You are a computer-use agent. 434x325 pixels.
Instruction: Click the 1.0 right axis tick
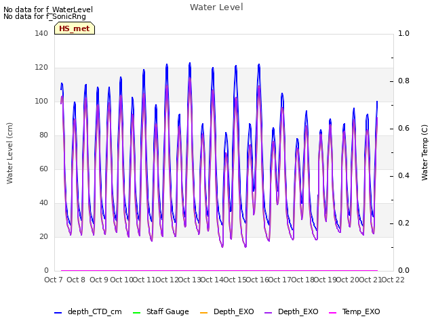coord(403,33)
